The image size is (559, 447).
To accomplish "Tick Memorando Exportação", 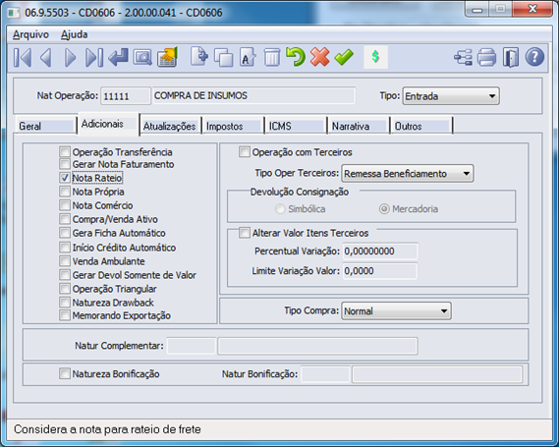I will 65,315.
